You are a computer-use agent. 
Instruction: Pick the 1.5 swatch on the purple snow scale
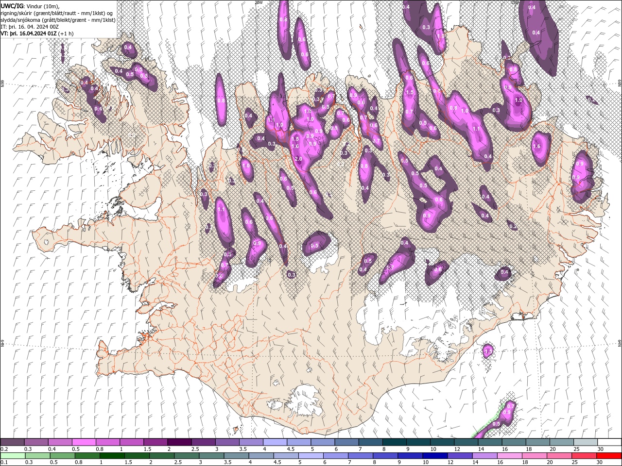155,442
